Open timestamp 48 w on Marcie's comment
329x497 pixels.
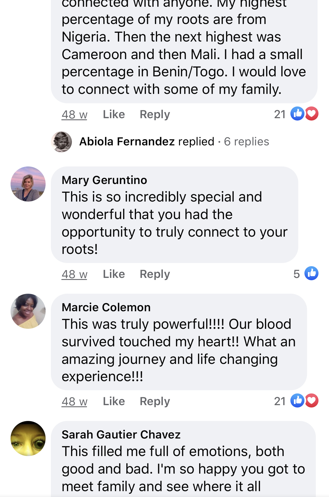tap(74, 402)
